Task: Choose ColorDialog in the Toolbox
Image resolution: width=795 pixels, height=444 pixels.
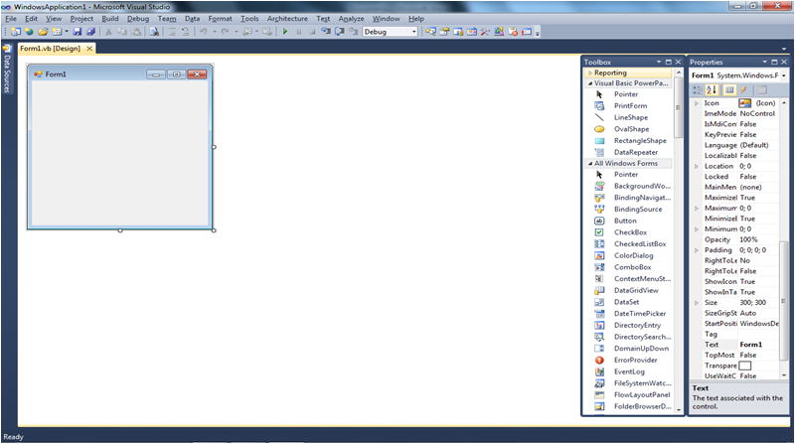Action: click(x=631, y=256)
